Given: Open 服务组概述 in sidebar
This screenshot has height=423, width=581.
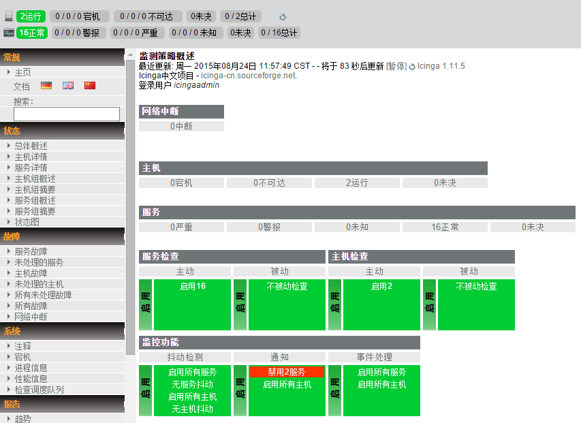Looking at the screenshot, I should (x=35, y=200).
